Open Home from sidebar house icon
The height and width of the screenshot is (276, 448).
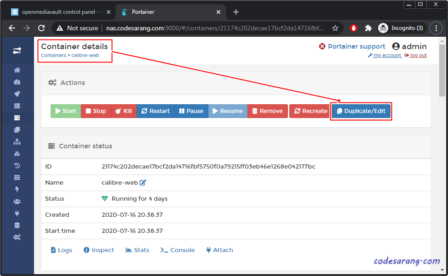pos(17,70)
